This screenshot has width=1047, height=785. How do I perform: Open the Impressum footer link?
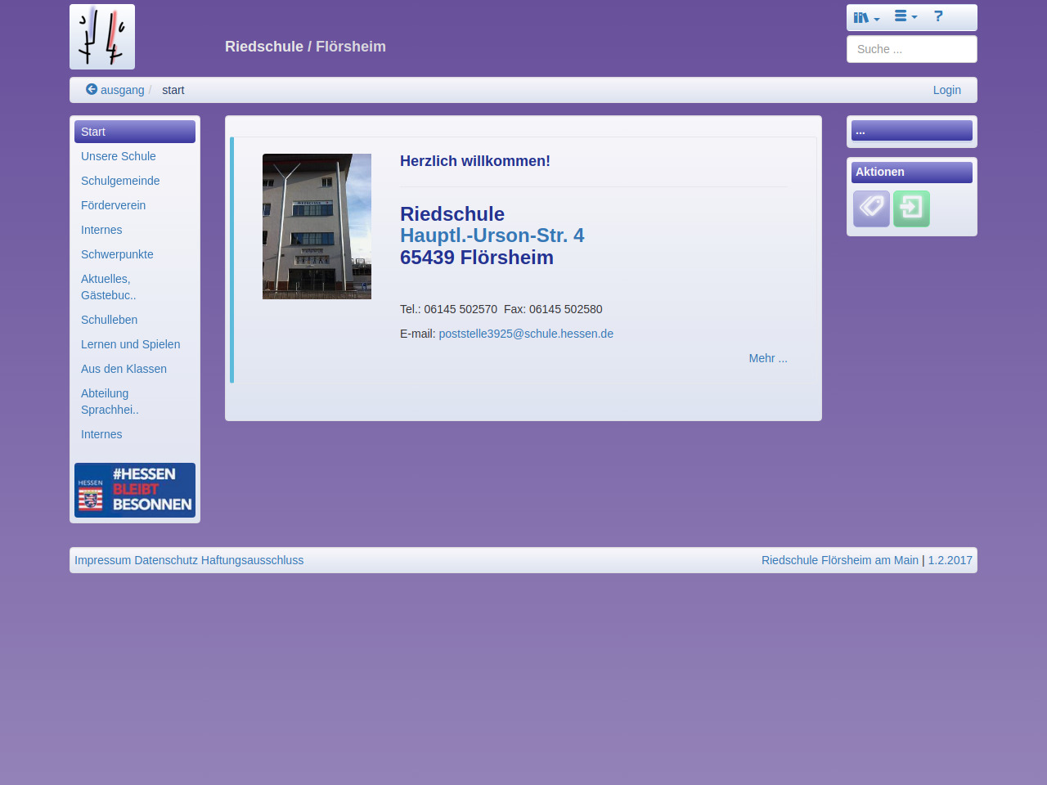pos(102,560)
